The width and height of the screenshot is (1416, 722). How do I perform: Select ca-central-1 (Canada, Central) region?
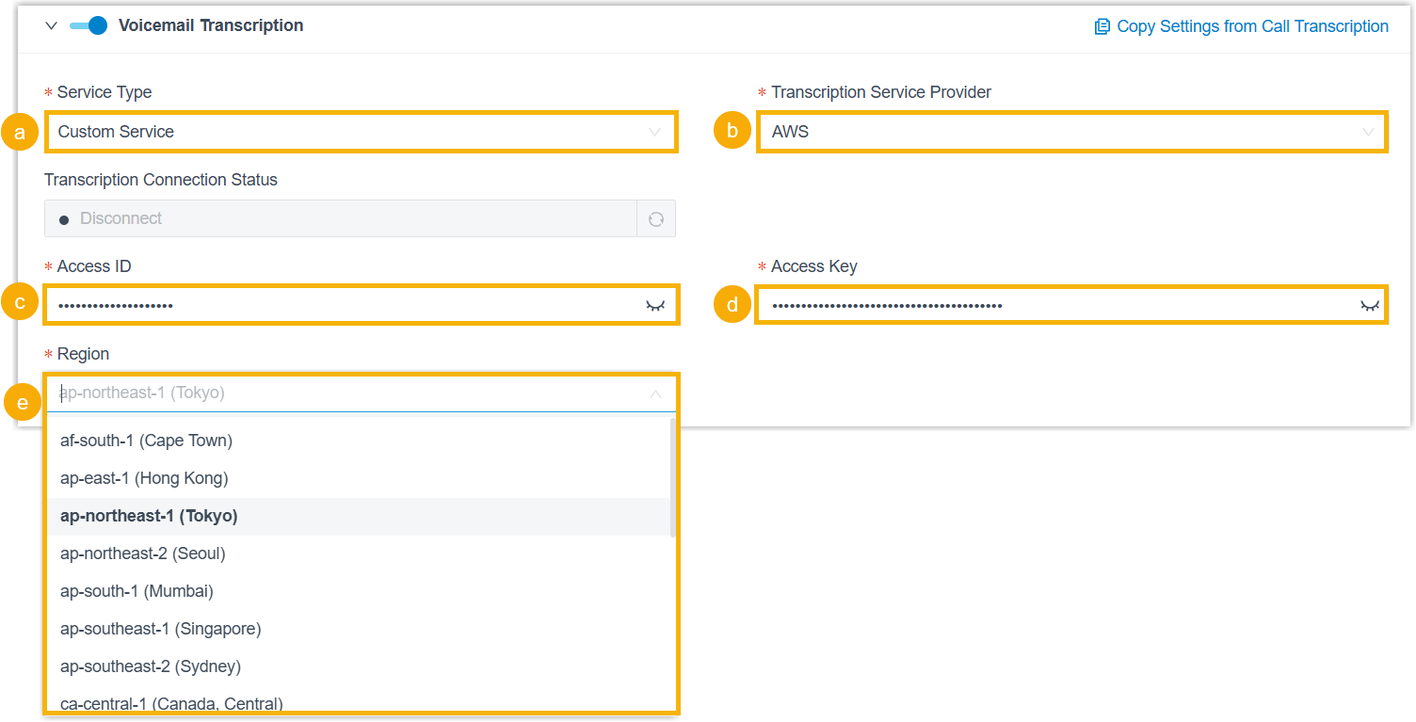pos(359,701)
